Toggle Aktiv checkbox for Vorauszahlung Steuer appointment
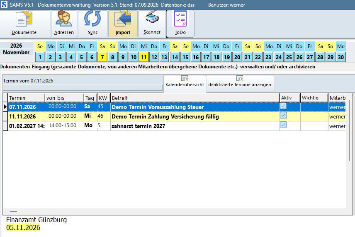Viewport: 355px width, 237px height. [283, 106]
